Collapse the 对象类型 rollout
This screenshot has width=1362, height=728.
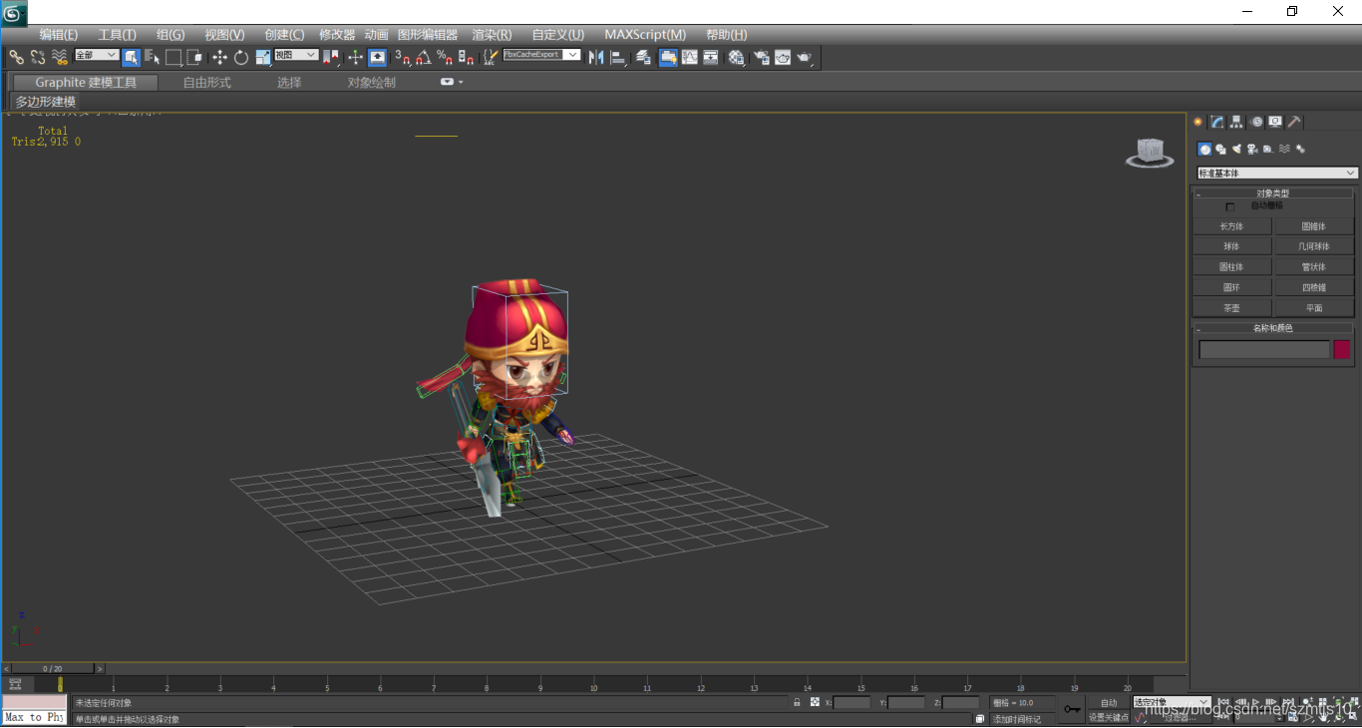tap(1273, 193)
